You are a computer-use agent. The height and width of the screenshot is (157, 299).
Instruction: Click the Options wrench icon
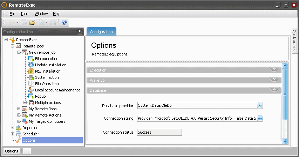pos(19,140)
